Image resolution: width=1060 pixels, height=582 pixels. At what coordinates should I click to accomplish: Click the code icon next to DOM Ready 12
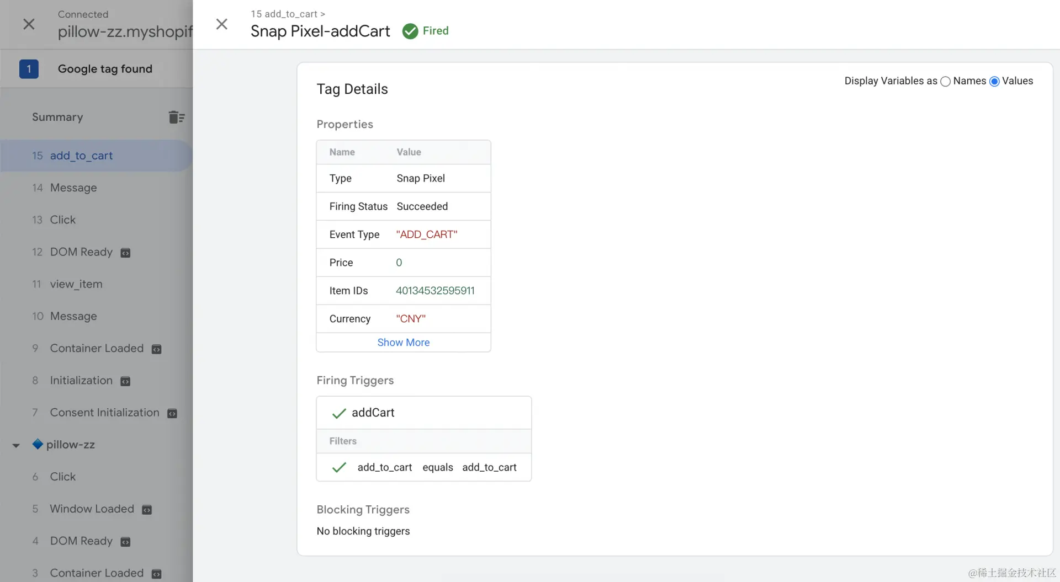(126, 253)
